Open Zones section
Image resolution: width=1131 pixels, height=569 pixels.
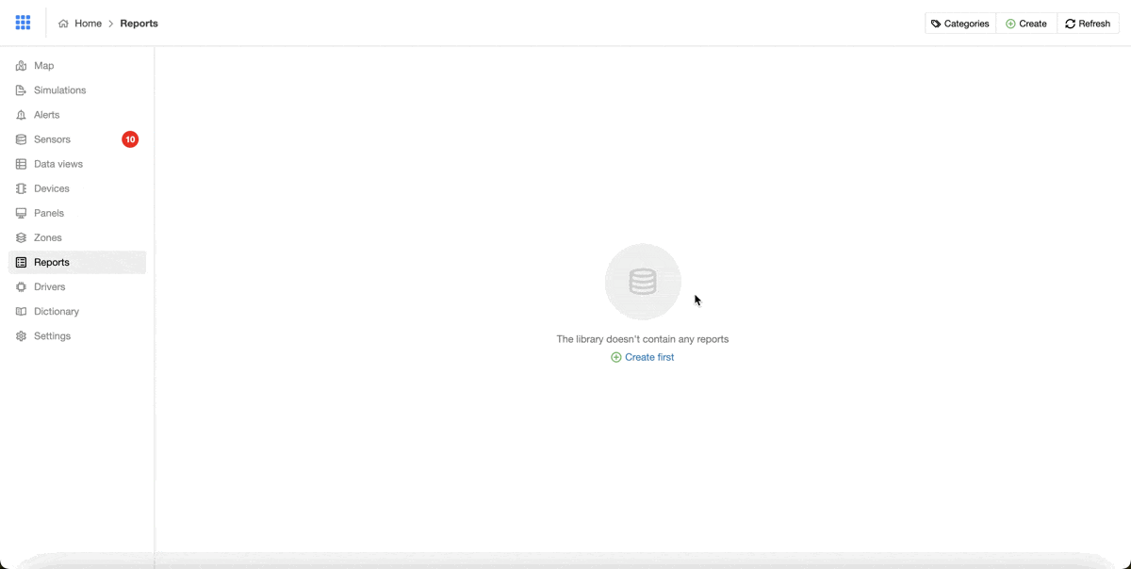pos(77,237)
